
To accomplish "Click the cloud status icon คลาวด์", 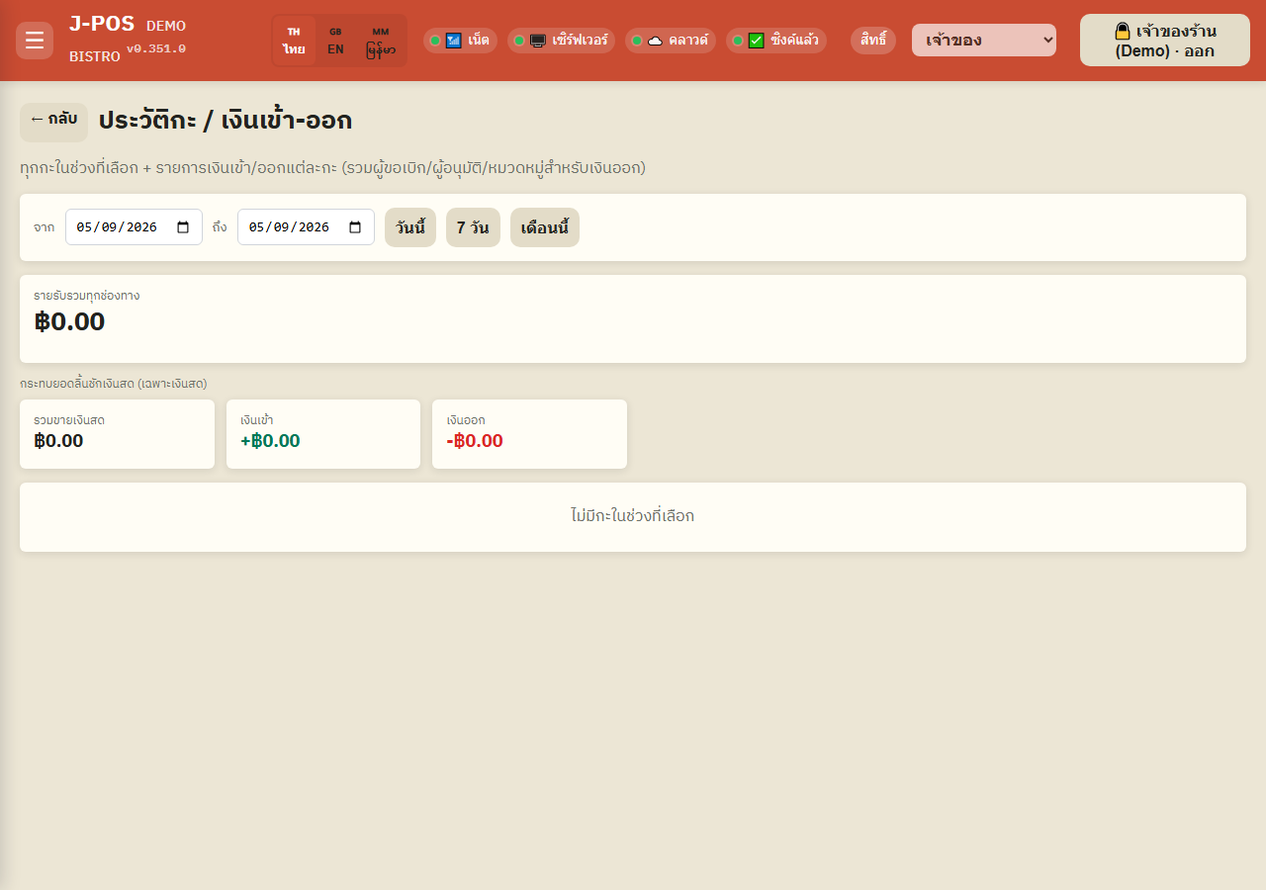I will (655, 41).
